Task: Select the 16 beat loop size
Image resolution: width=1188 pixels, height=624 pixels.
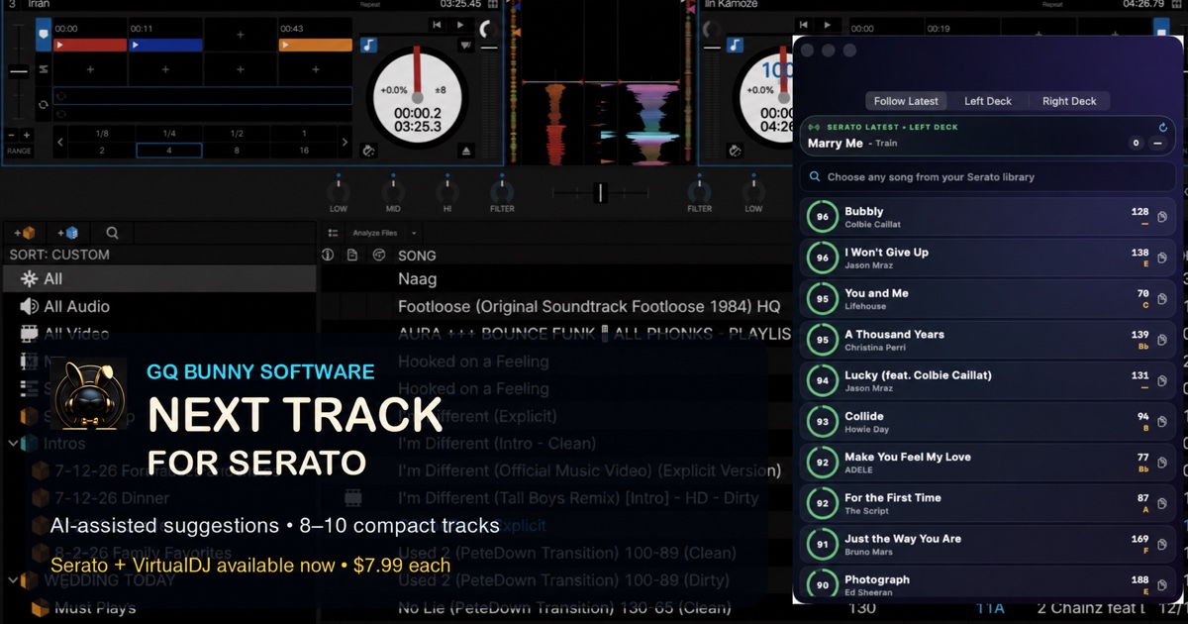Action: coord(304,151)
